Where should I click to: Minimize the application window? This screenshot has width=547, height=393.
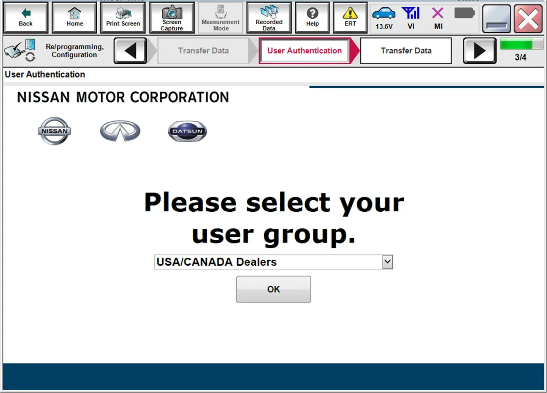[496, 19]
